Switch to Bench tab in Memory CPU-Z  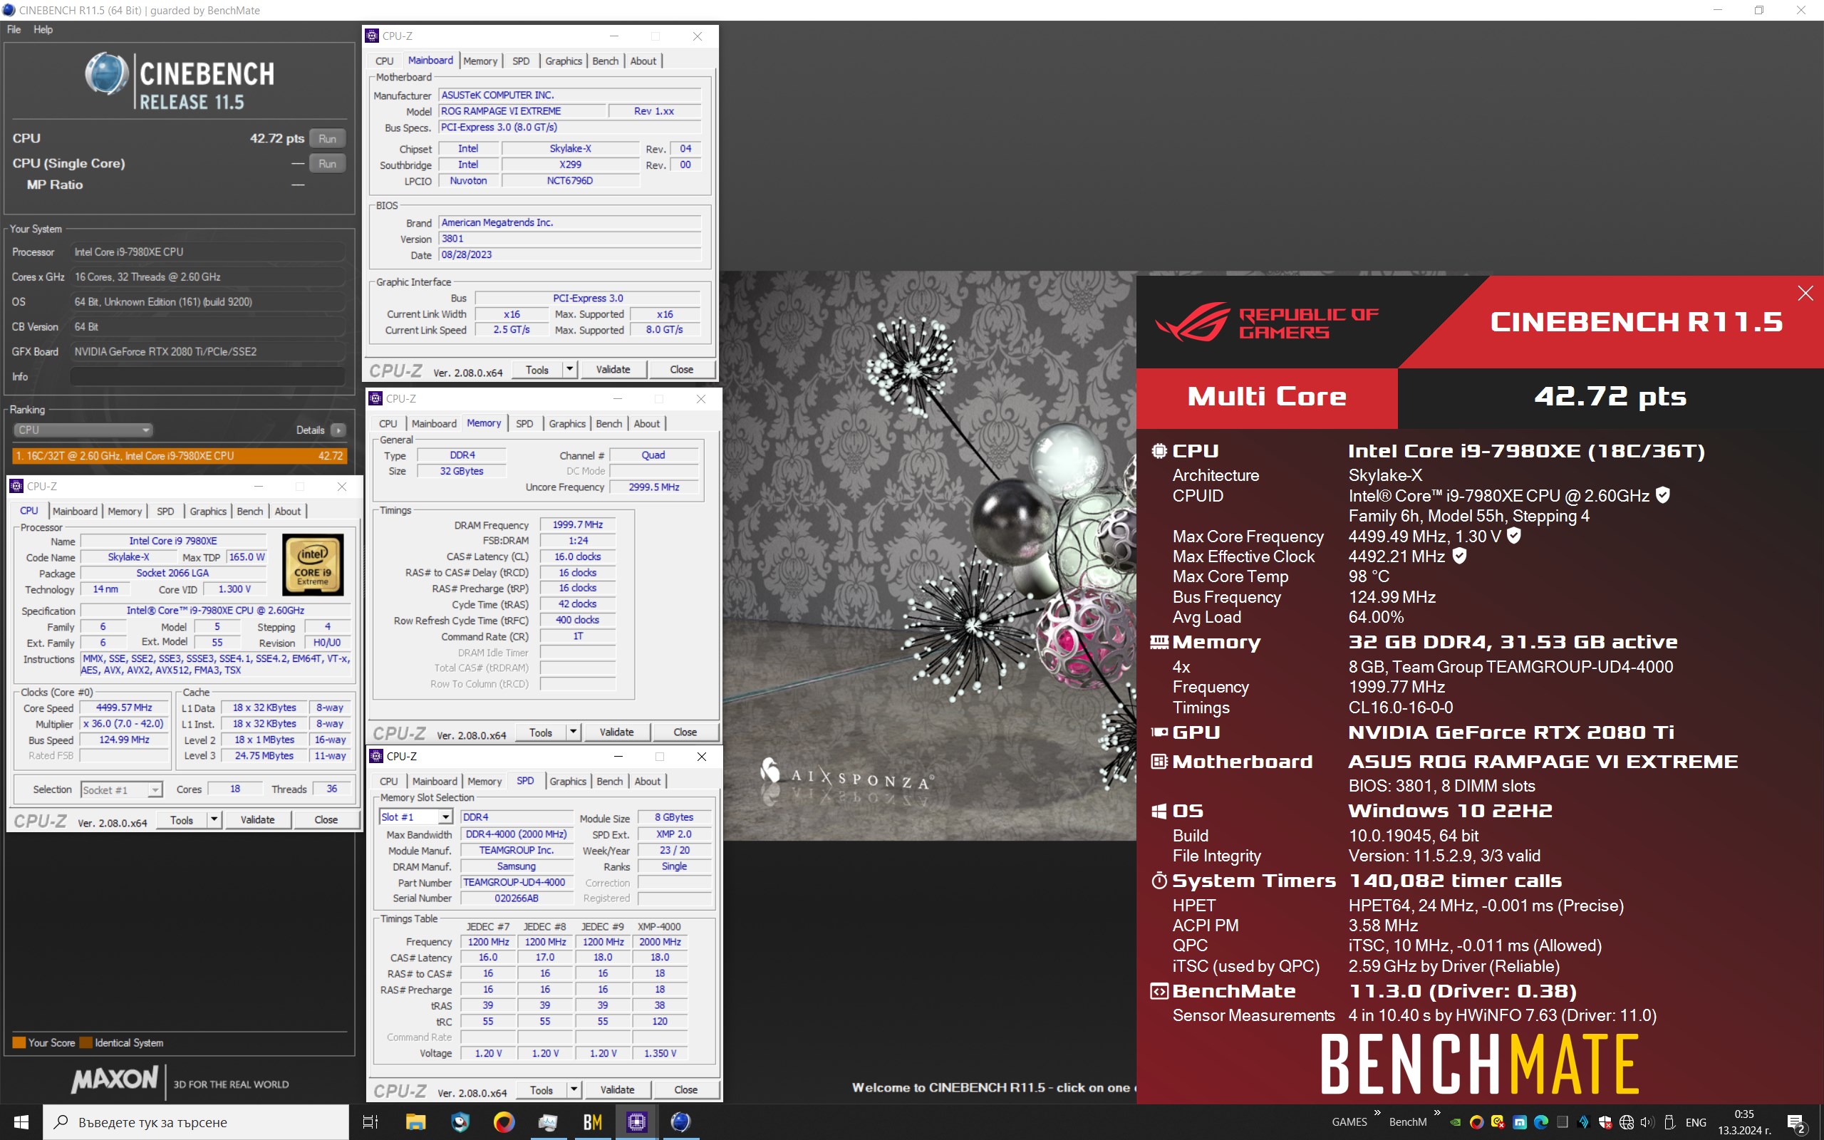click(609, 424)
